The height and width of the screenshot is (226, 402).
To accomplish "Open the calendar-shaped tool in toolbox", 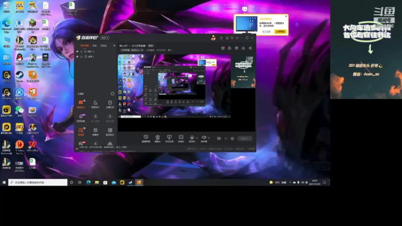I will pyautogui.click(x=95, y=132).
